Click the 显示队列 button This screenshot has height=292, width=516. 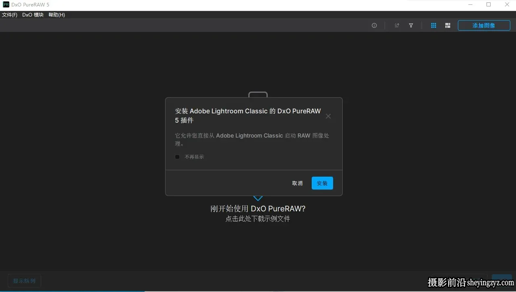point(24,281)
